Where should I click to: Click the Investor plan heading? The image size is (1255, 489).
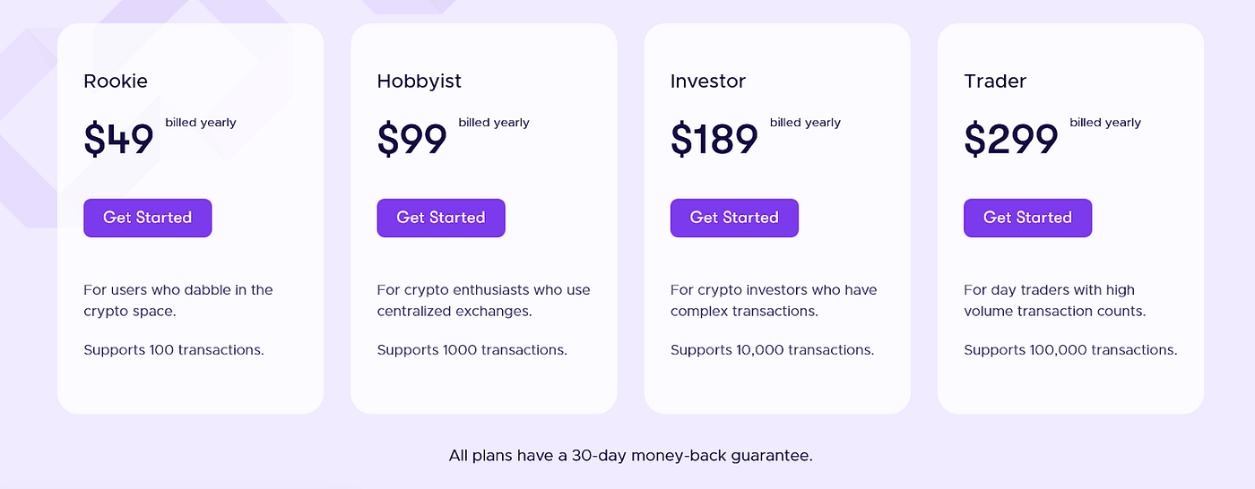click(x=707, y=81)
